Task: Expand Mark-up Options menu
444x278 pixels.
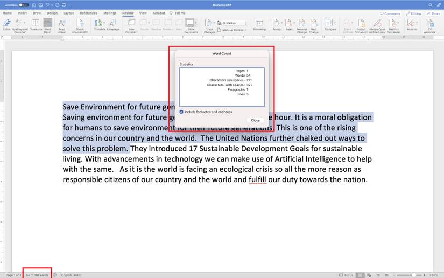Action: pyautogui.click(x=232, y=30)
